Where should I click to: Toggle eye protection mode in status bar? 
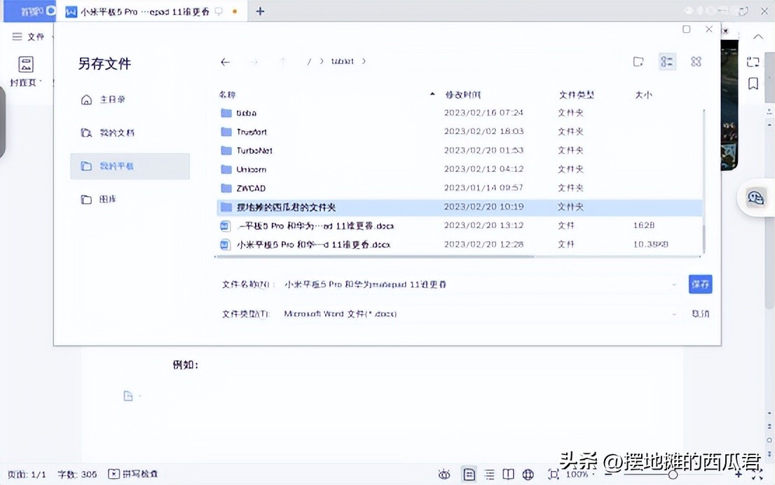coord(444,474)
